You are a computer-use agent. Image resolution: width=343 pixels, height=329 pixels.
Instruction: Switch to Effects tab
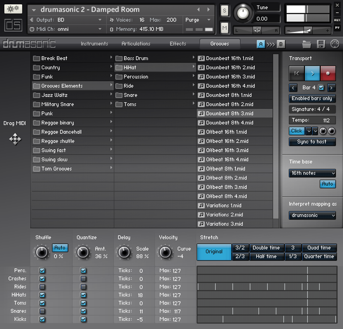point(178,44)
